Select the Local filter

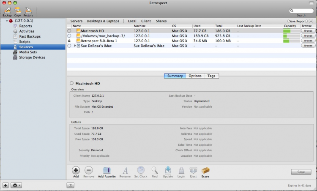tap(132, 21)
